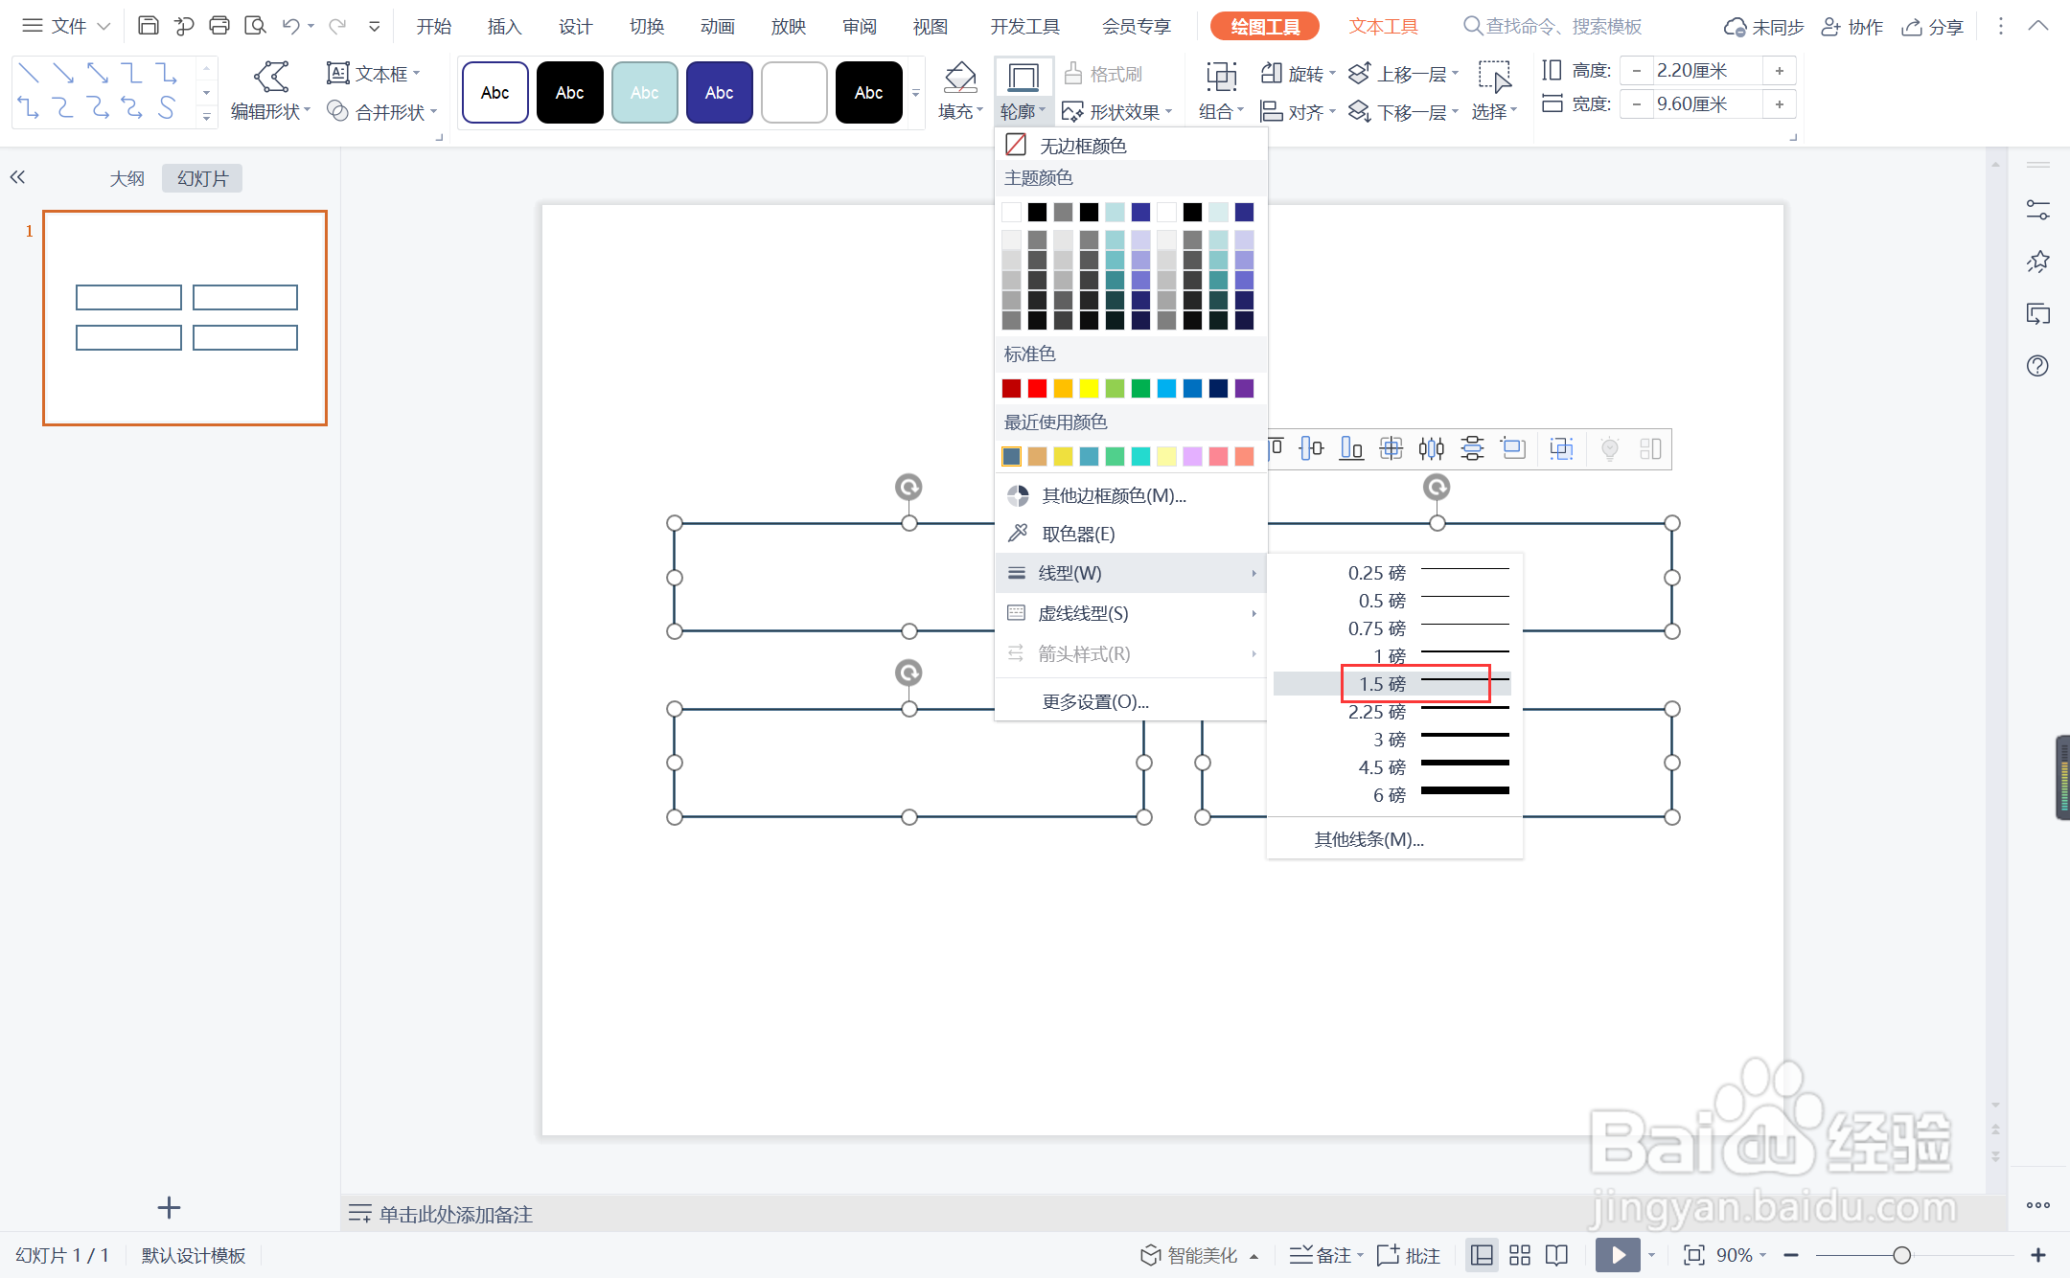Open the Edit Shape tool
2070x1278 pixels.
pos(271,92)
